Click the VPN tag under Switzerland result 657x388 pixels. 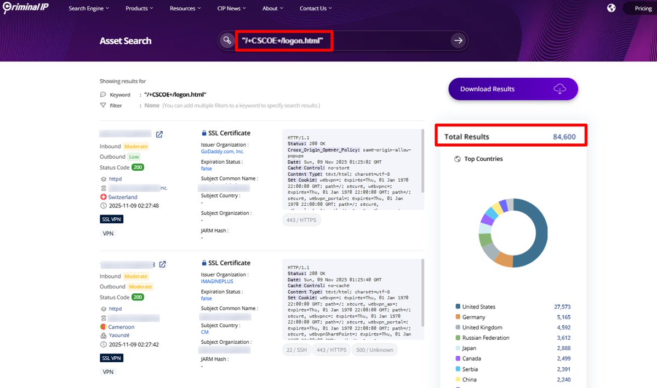[108, 234]
